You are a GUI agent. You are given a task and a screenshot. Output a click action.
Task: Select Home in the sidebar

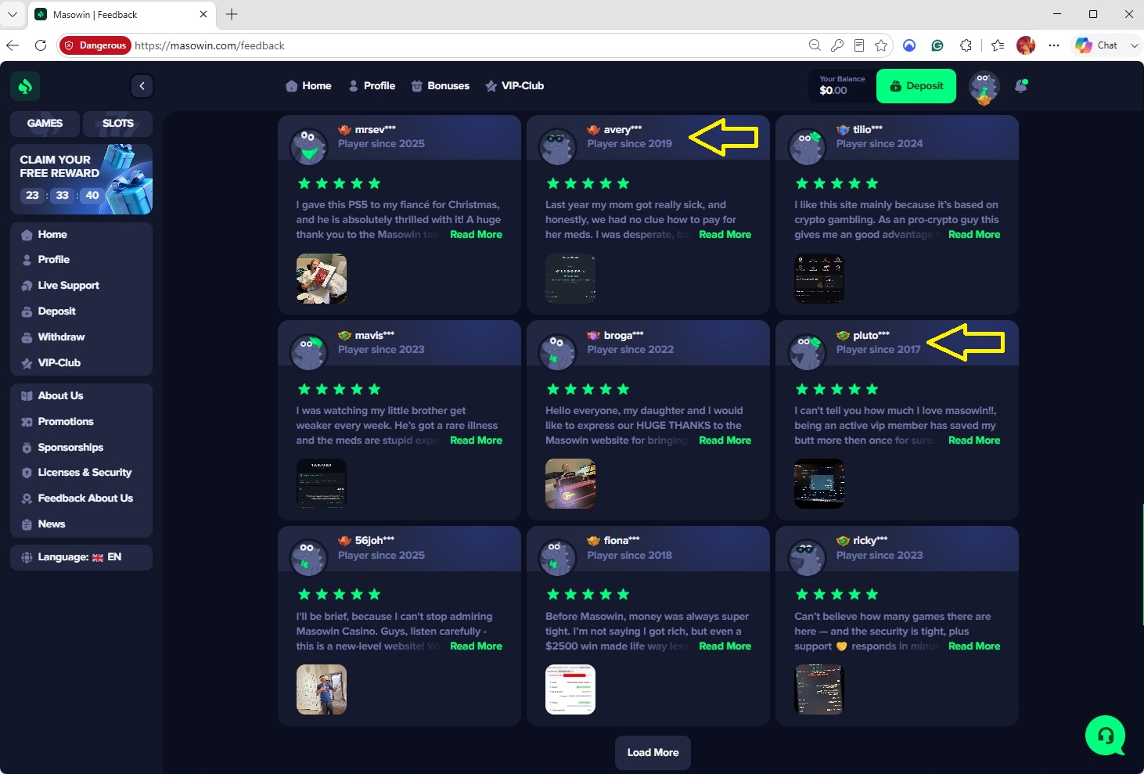(81, 235)
